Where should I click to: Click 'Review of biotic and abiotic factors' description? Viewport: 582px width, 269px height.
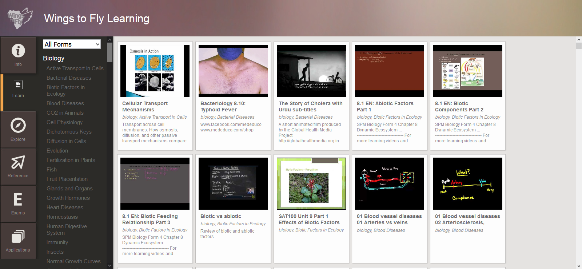[x=227, y=234]
